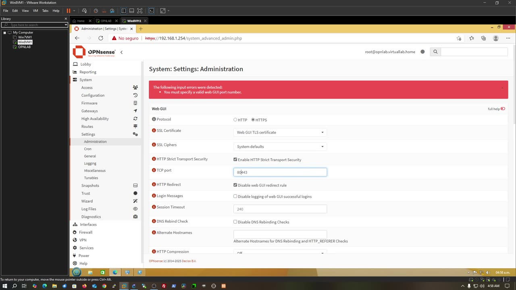The width and height of the screenshot is (516, 290).
Task: Click the info icon beside Session Timeout
Action: point(154,207)
